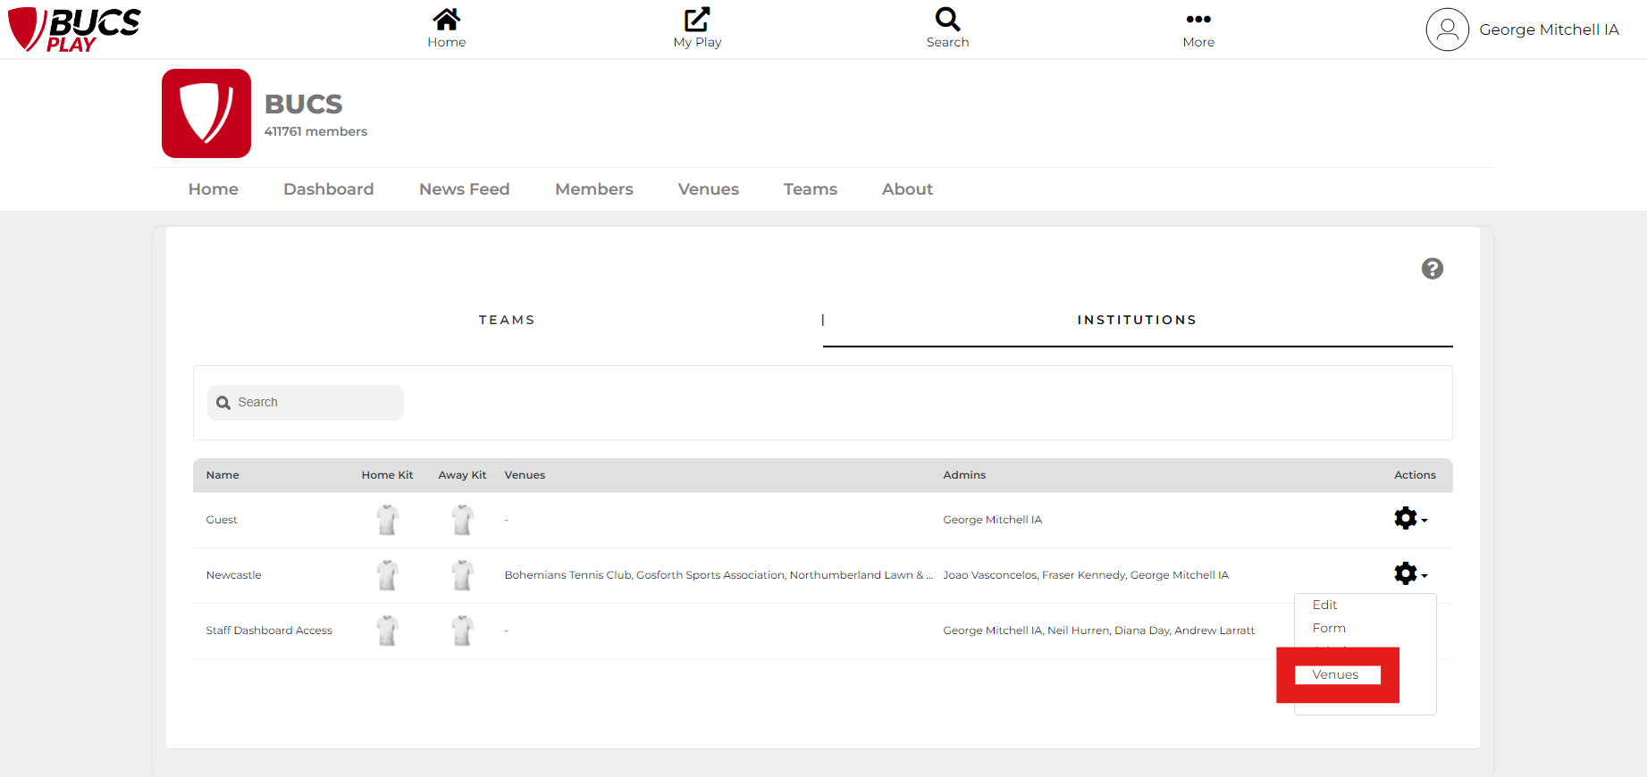
Task: Click the 411761 members count
Action: point(315,131)
